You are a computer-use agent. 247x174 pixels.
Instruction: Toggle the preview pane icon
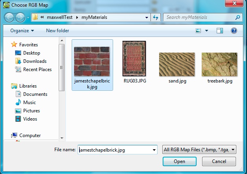[x=220, y=31]
